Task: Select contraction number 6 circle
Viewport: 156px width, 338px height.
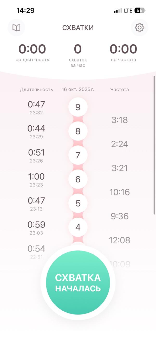Action: pos(78,179)
